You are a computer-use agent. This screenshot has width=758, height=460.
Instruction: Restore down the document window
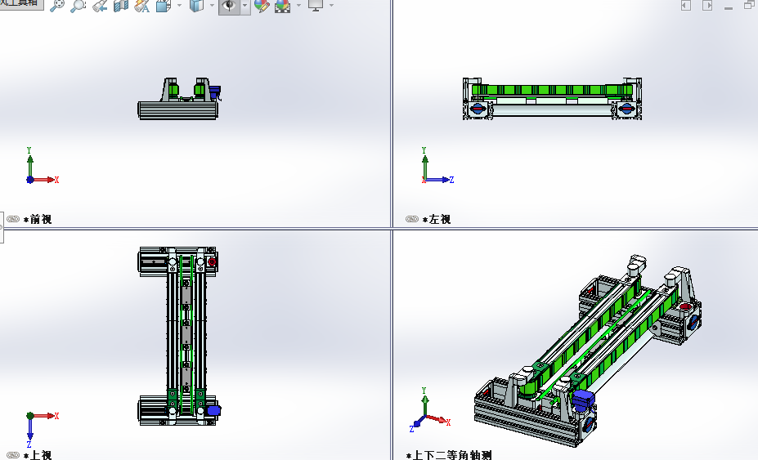[749, 6]
